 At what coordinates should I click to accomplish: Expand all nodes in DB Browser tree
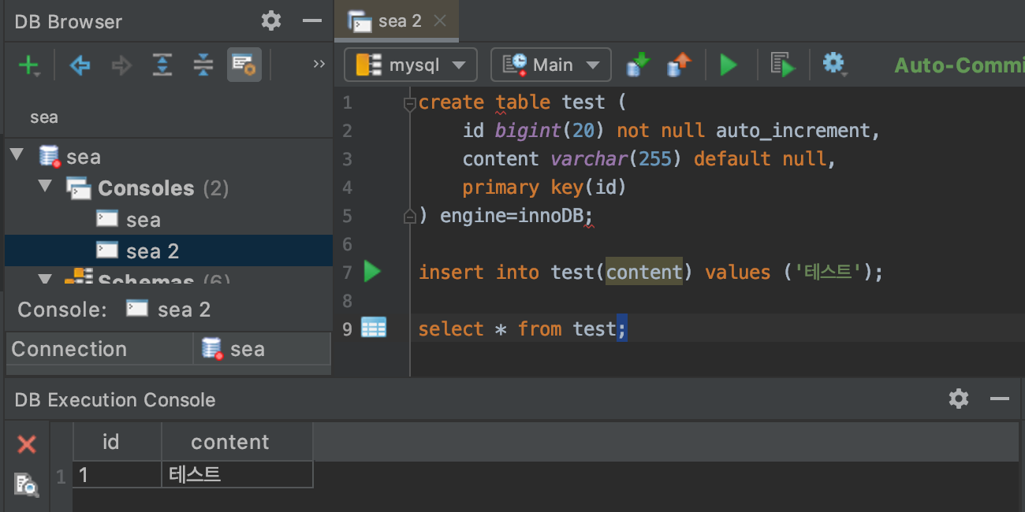point(162,65)
